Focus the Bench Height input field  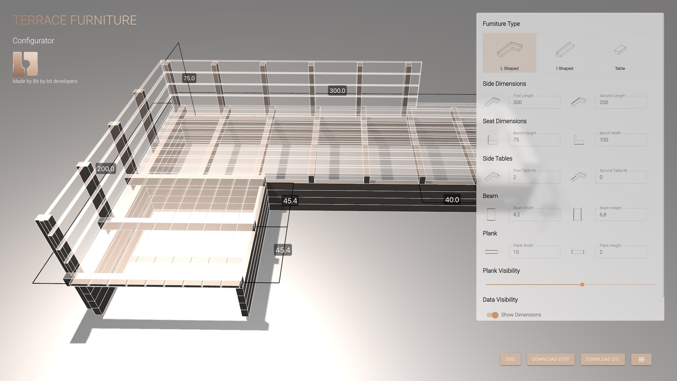pyautogui.click(x=534, y=139)
